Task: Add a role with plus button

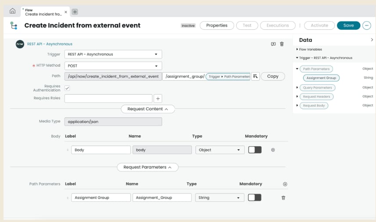Action: [158, 98]
